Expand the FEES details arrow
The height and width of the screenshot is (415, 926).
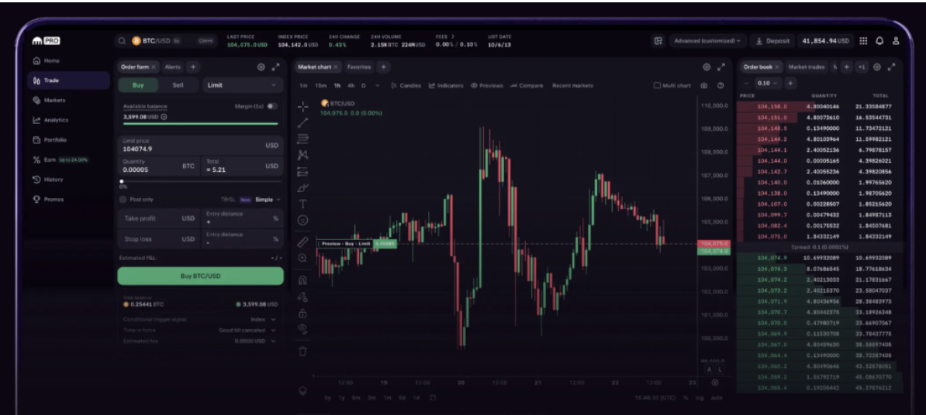(453, 36)
